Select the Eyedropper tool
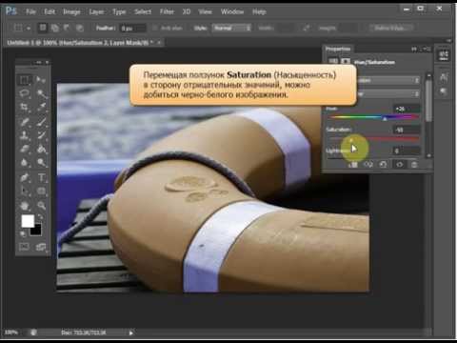The image size is (457, 343). tap(41, 107)
